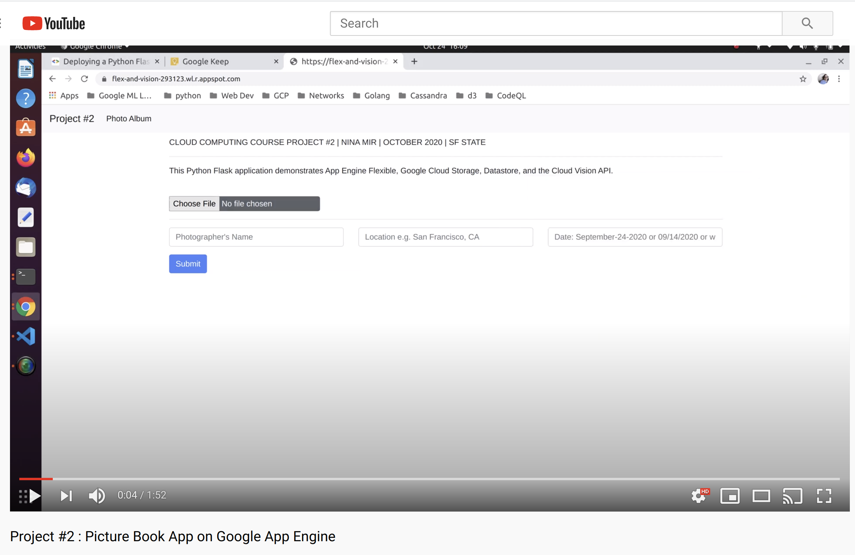Click the YouTube logo

point(54,23)
